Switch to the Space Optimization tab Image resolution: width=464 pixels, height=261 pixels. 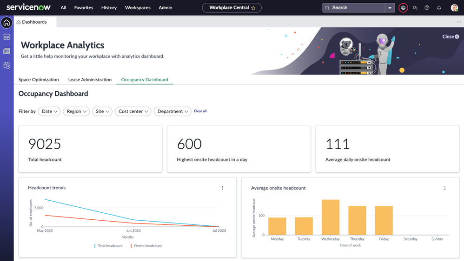click(39, 80)
